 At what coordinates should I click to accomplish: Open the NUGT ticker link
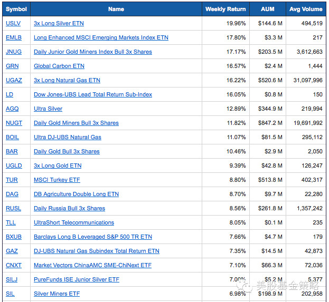(x=14, y=123)
